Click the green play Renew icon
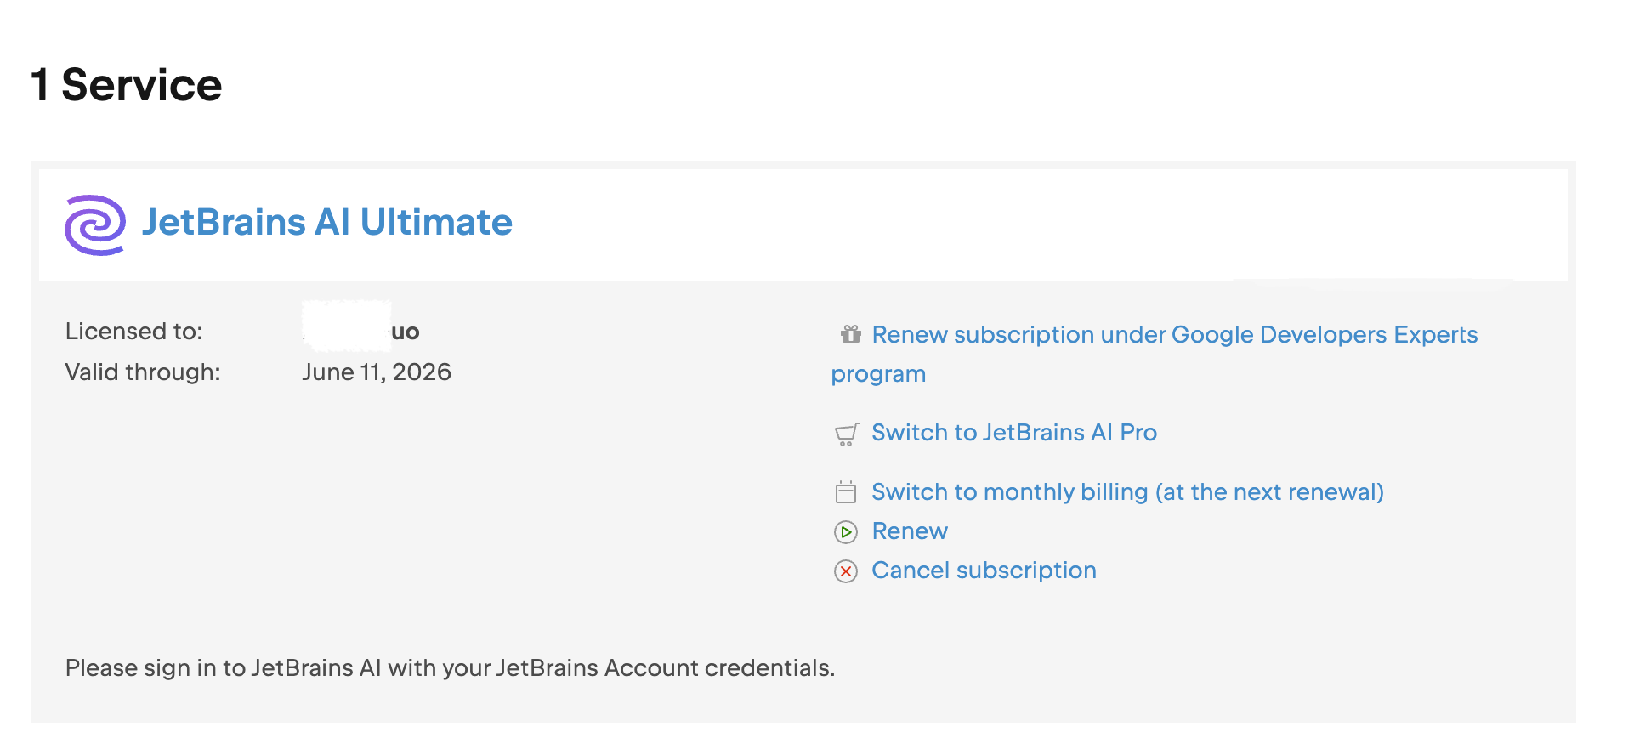 pyautogui.click(x=846, y=532)
